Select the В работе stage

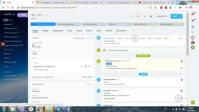[x=120, y=24]
